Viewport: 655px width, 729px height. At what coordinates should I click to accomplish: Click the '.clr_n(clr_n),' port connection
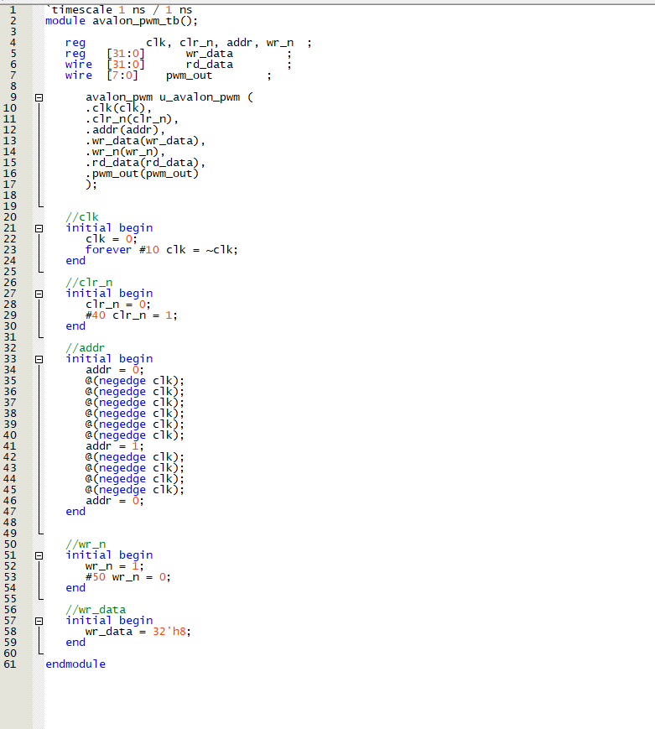pyautogui.click(x=132, y=119)
